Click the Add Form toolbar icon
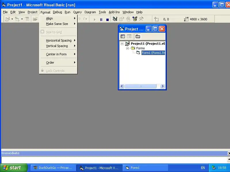This screenshot has height=172, width=230. click(x=17, y=19)
